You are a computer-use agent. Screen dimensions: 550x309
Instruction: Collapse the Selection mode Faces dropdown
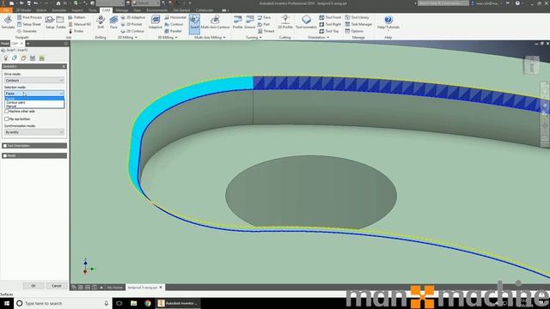(34, 94)
